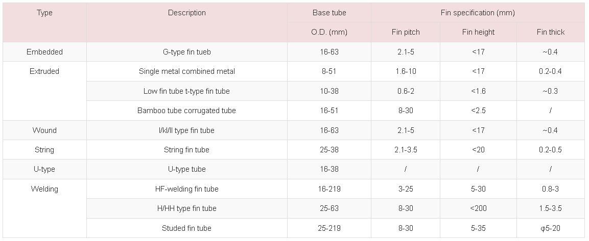
Task: Click Single metal combined metal cell
Action: [x=186, y=71]
